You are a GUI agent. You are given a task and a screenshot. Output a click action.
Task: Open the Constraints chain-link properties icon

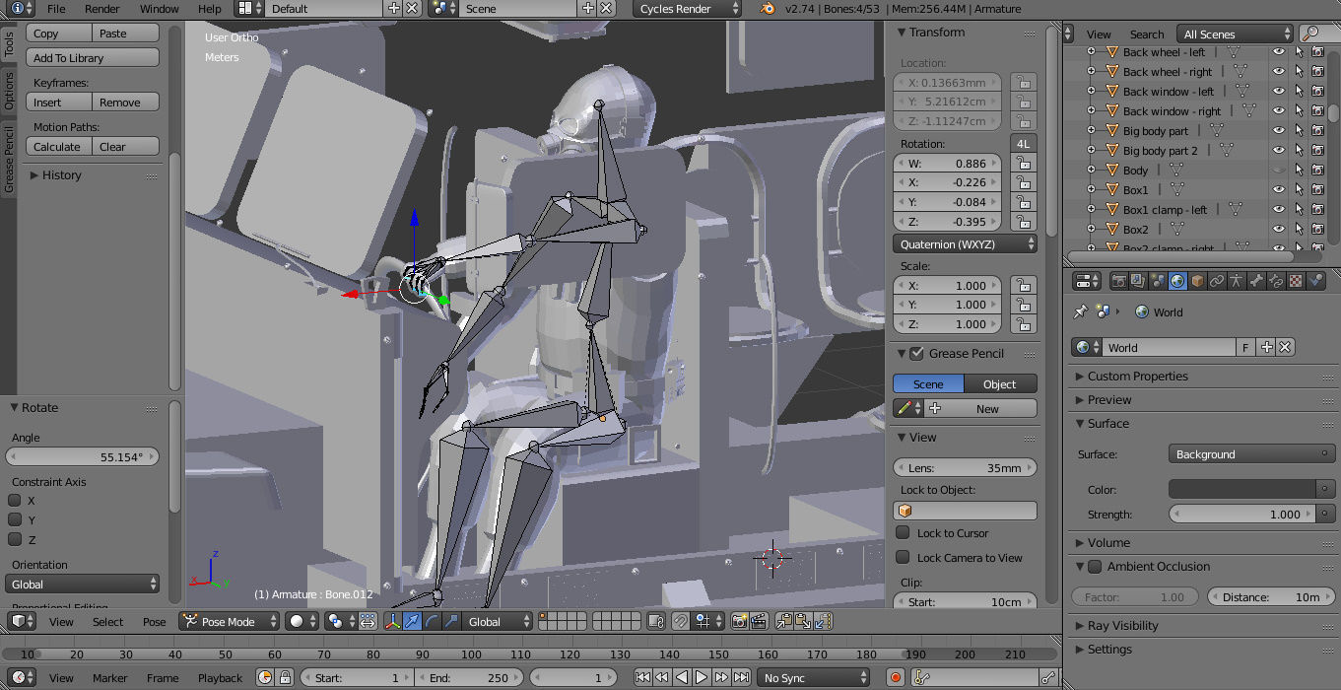tap(1219, 281)
